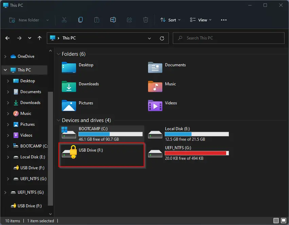Select the Videos folder icon in main pane
Screen dimensions: 289x225
pyautogui.click(x=155, y=105)
